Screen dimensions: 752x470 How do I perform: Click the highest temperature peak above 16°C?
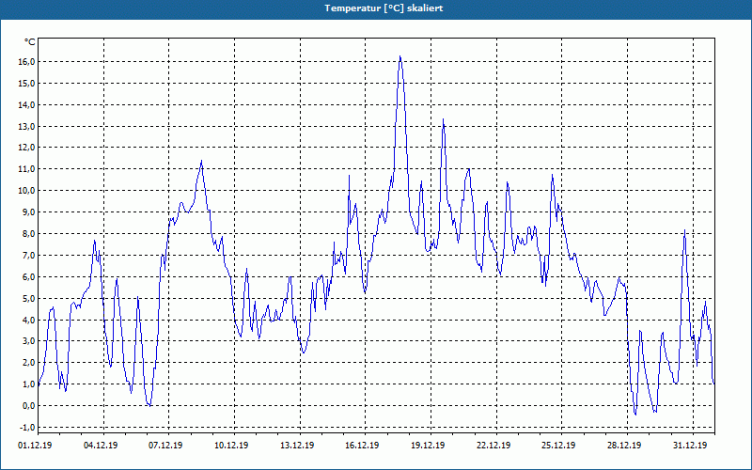(x=400, y=56)
